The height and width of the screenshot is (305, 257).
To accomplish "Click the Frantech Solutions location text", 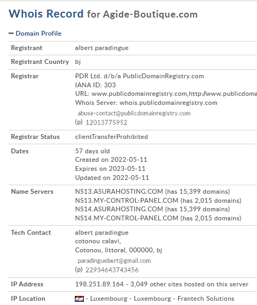I will [206, 299].
